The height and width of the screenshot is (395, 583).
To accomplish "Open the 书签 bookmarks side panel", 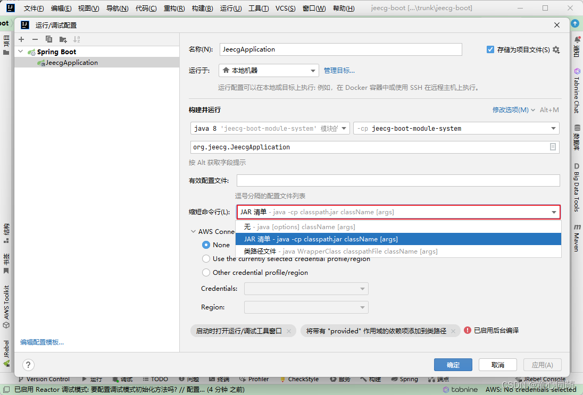I will pyautogui.click(x=6, y=264).
